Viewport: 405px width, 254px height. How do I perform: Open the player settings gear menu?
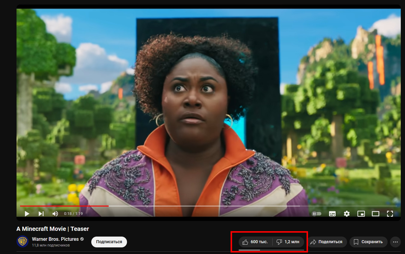click(x=347, y=214)
